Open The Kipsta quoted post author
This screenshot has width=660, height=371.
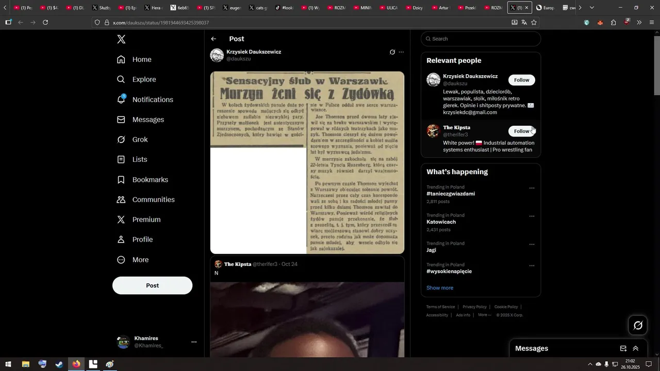[238, 264]
